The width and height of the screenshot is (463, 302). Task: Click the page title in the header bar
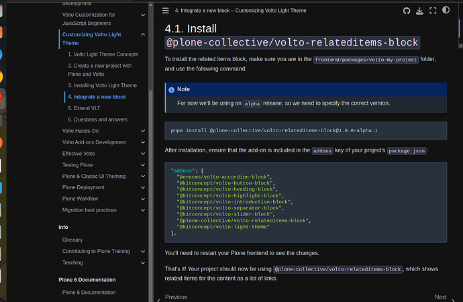[240, 11]
